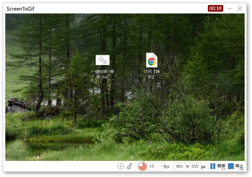
Task: Click the 一键锁屏+熄屏.bat file name label
Action: [x=103, y=74]
